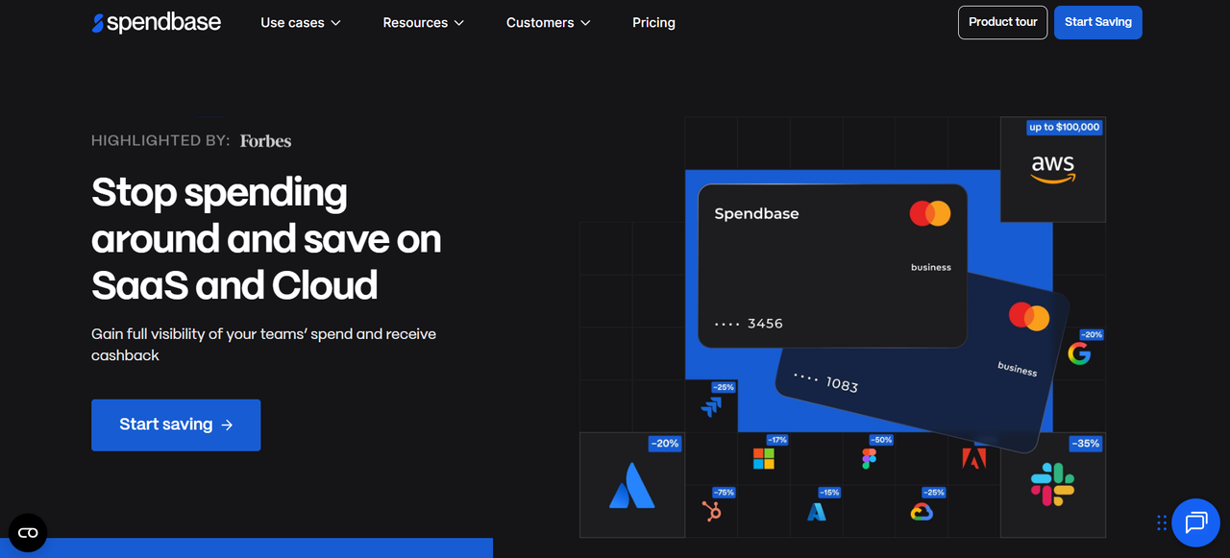Click the Mastercard logo on back card

click(x=1029, y=316)
